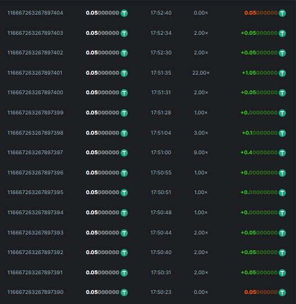This screenshot has width=296, height=304.
Task: Click the Tether icon next to the +1.05000000 payout
Action: 282,73
